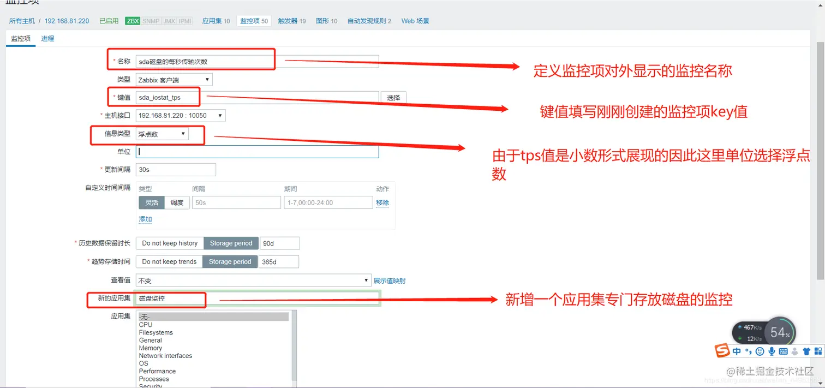Open the emoji smiley panel in Sogou bar
Image resolution: width=825 pixels, height=388 pixels.
coord(760,351)
